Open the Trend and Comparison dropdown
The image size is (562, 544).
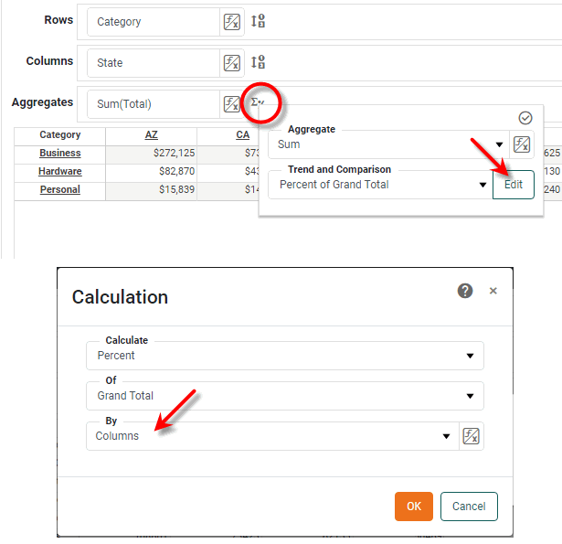[x=482, y=185]
